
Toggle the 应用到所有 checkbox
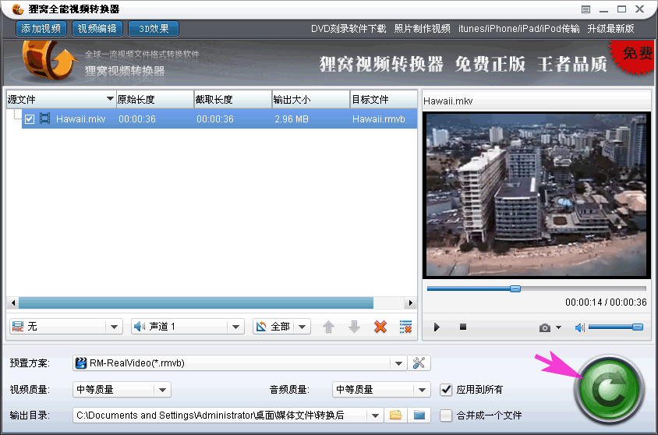pos(446,389)
